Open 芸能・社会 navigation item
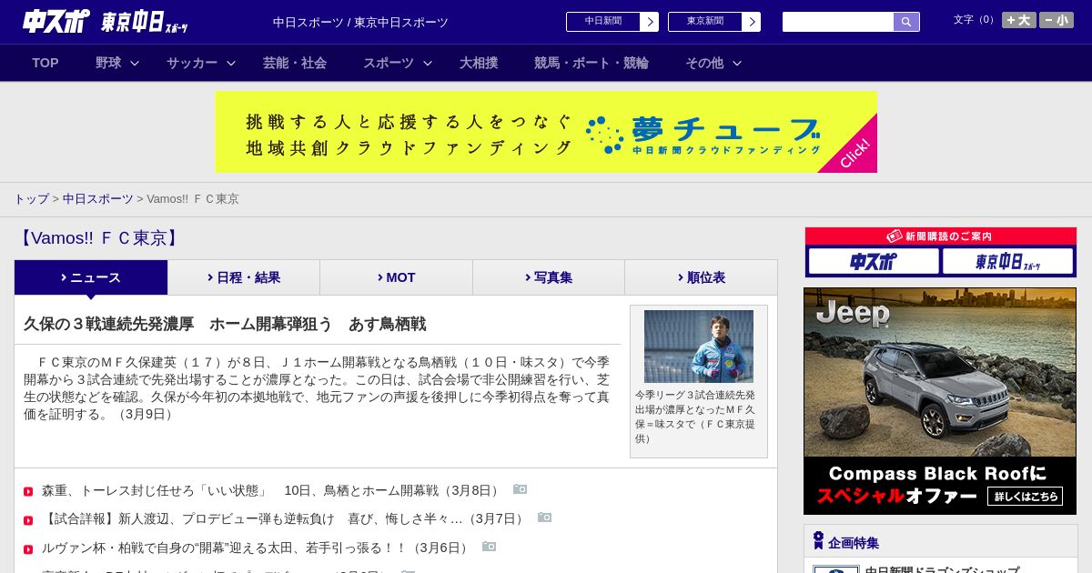Image resolution: width=1092 pixels, height=573 pixels. coord(295,63)
